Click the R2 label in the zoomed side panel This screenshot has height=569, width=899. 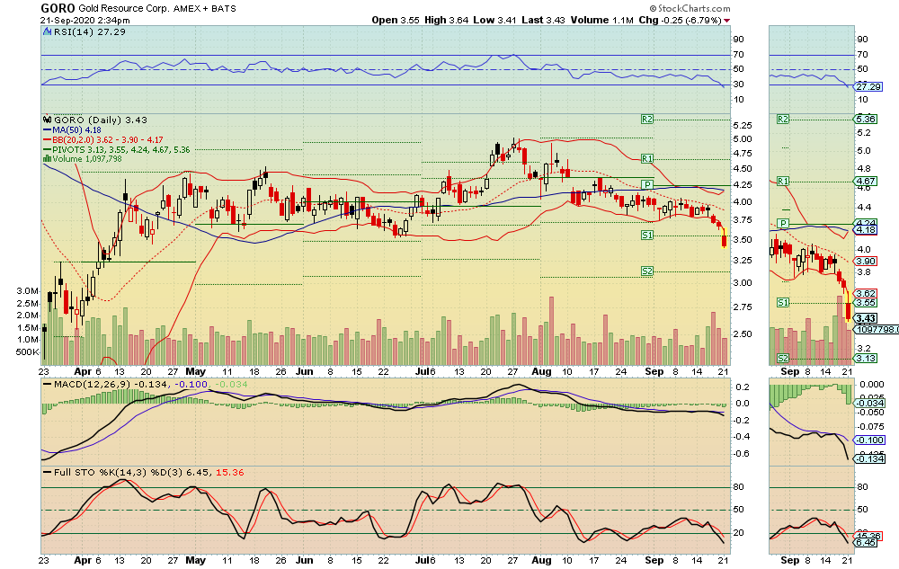click(x=783, y=120)
